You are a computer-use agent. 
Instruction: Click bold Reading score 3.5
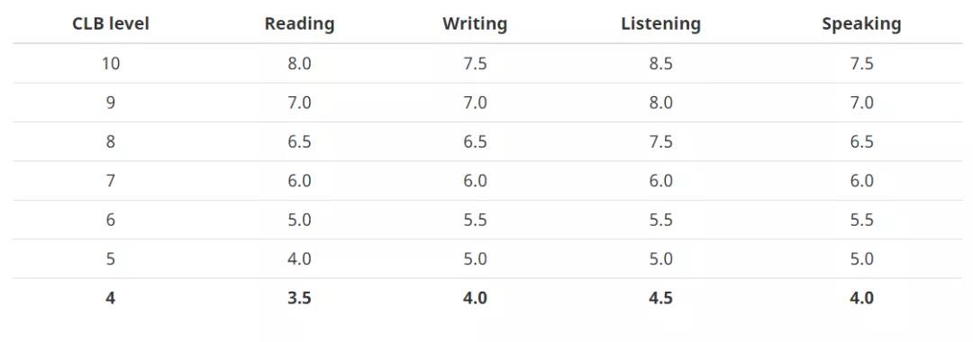pos(299,298)
